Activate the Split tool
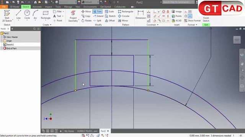The image size is (245, 137). click(x=97, y=21)
